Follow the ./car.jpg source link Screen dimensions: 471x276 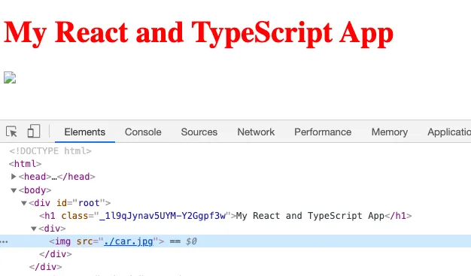tap(129, 241)
